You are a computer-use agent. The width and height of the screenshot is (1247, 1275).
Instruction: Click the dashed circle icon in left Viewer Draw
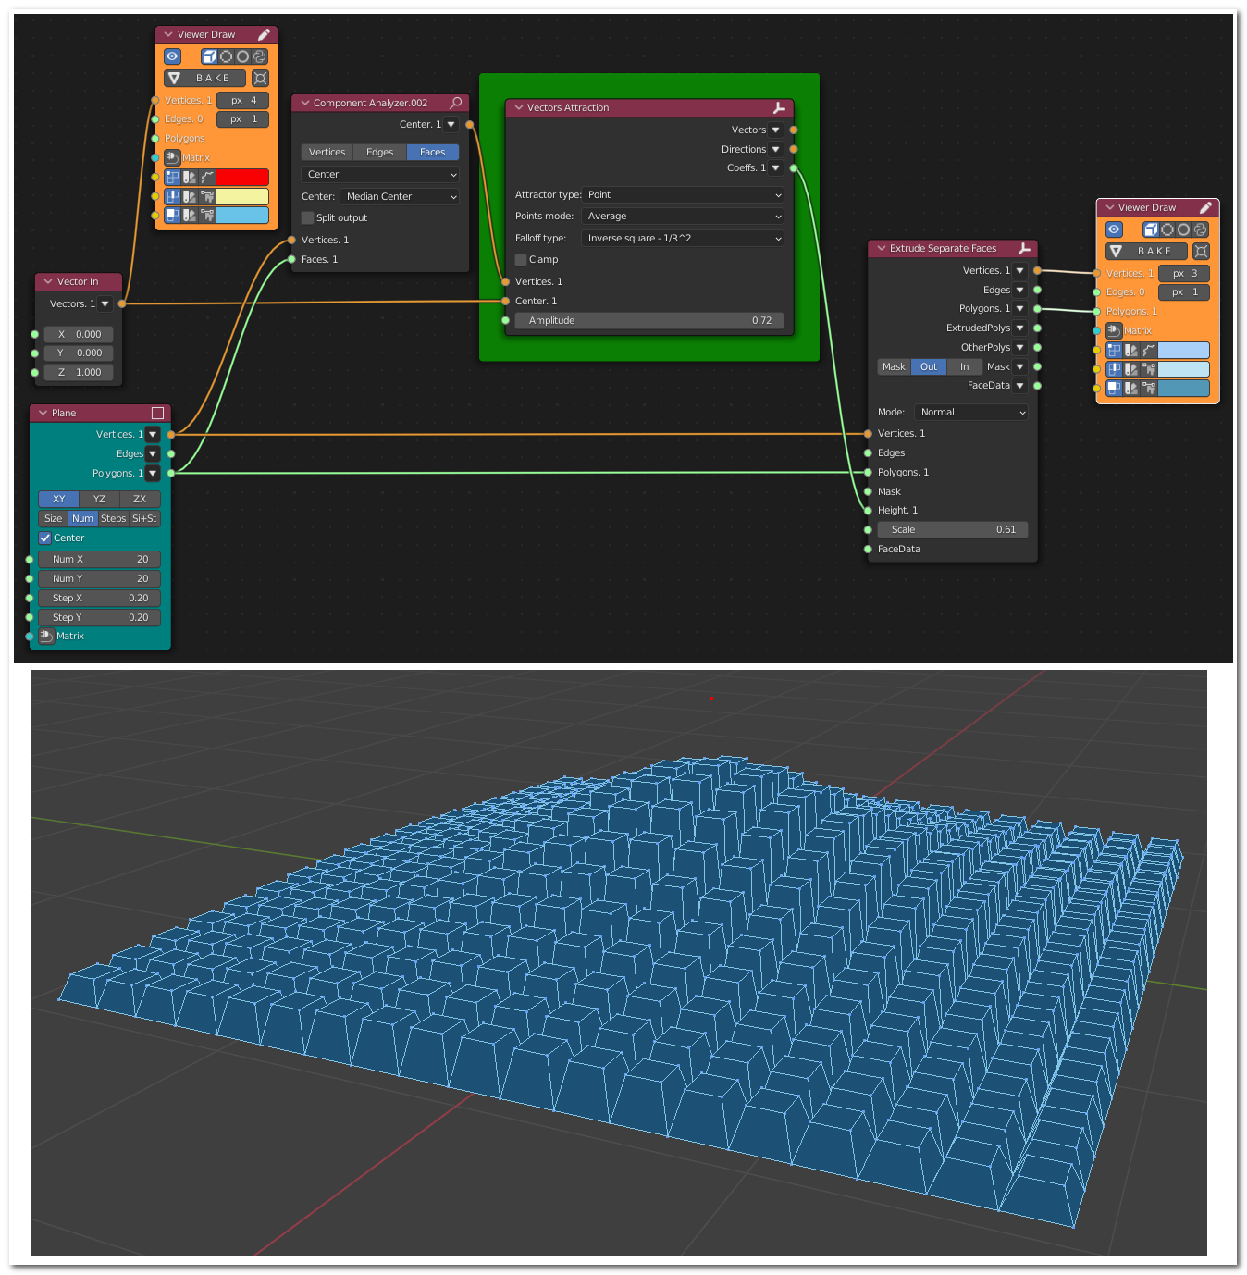click(x=226, y=56)
